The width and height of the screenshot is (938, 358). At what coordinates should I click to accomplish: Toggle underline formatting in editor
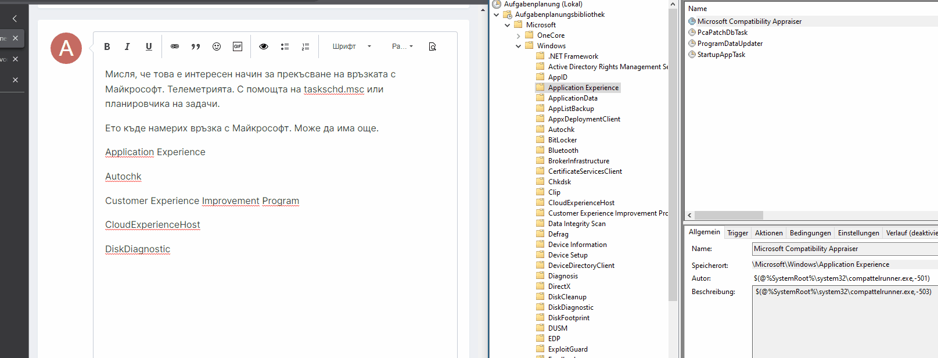pos(149,46)
